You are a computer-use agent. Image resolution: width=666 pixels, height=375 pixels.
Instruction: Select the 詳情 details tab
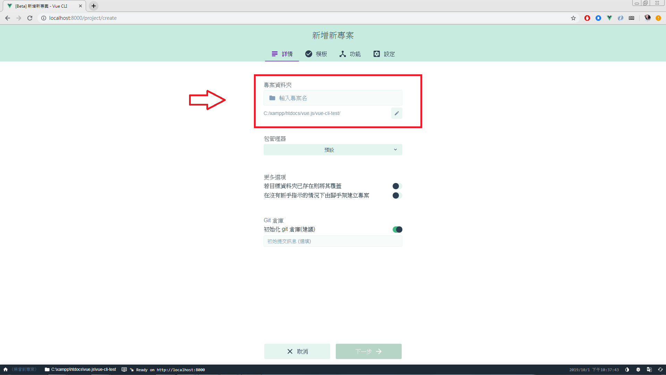(x=282, y=54)
